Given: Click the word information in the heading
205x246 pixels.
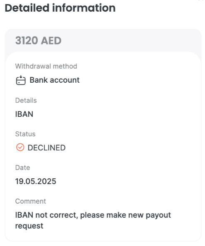Looking at the screenshot, I should point(84,8).
